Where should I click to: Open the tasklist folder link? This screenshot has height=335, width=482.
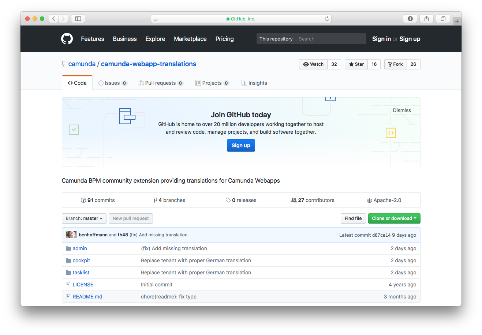coord(81,273)
